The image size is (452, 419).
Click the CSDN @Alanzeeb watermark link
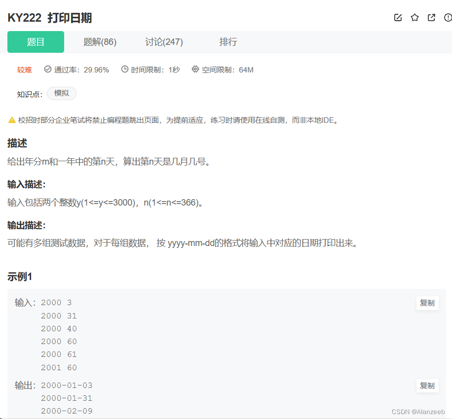[x=417, y=410]
